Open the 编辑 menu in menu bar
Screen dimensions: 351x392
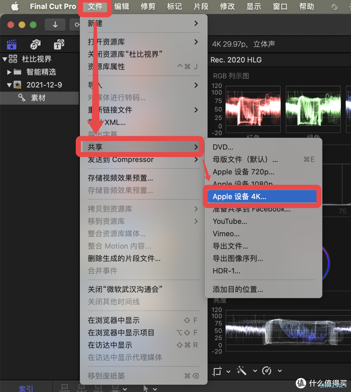(x=122, y=7)
